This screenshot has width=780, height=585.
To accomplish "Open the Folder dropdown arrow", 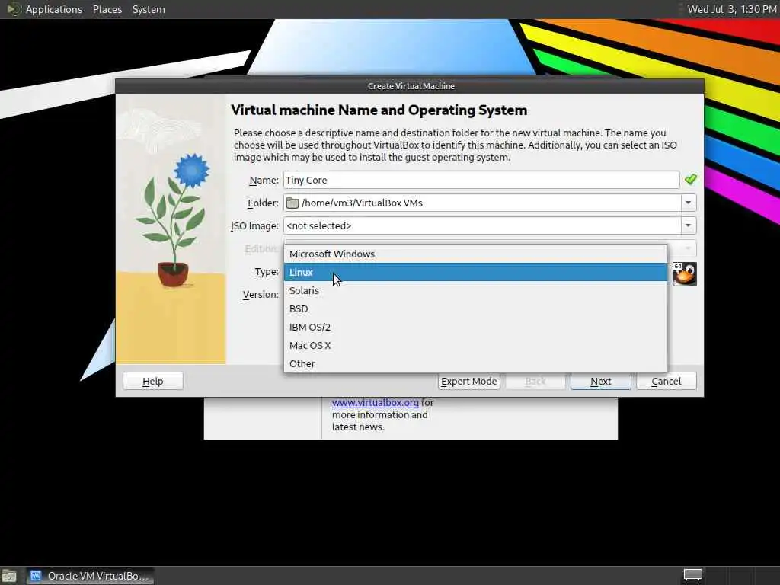I will coord(688,203).
